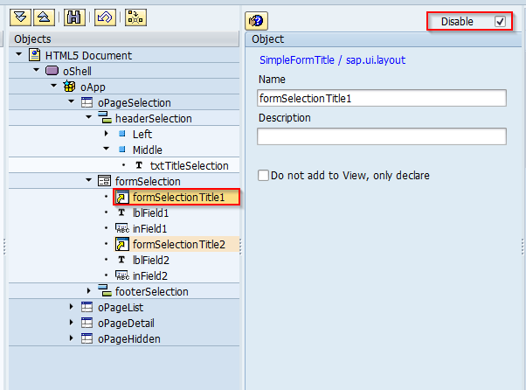Expand the footerSelection node
The width and height of the screenshot is (526, 390).
(89, 291)
